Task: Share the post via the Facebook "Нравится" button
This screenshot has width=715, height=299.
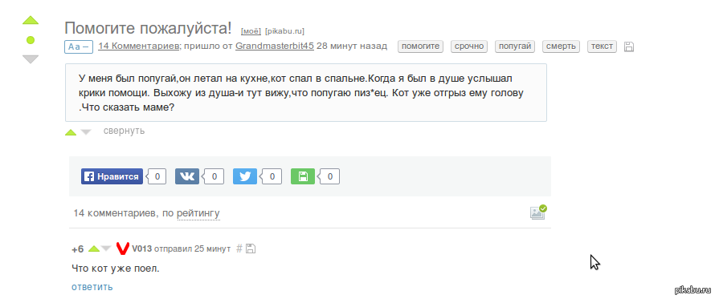Action: 112,176
